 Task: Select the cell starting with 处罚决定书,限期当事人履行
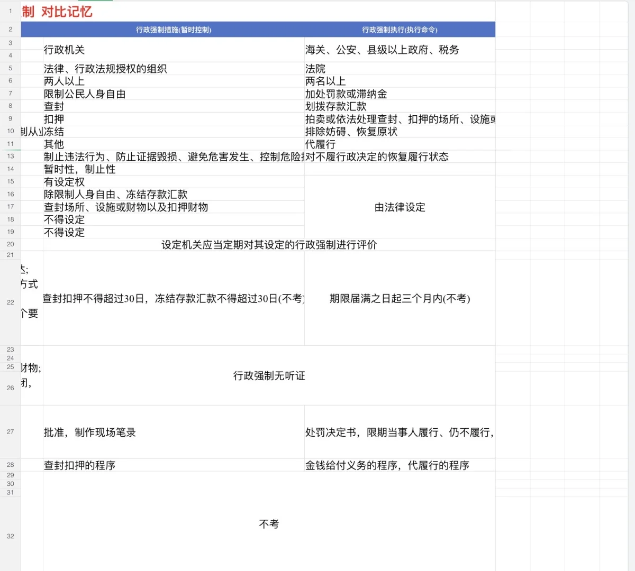400,432
